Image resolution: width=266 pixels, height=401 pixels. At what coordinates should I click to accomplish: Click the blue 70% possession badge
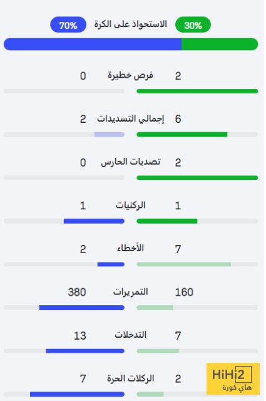(68, 25)
